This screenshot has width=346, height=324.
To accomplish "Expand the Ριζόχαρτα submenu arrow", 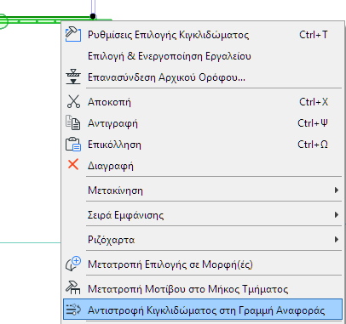I will (337, 239).
